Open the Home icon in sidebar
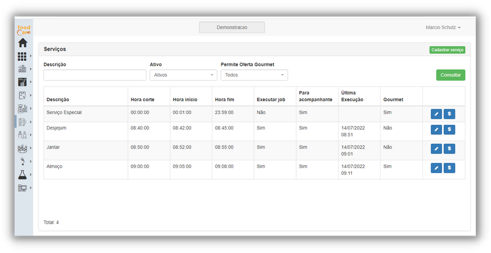491x253 pixels. (x=23, y=43)
